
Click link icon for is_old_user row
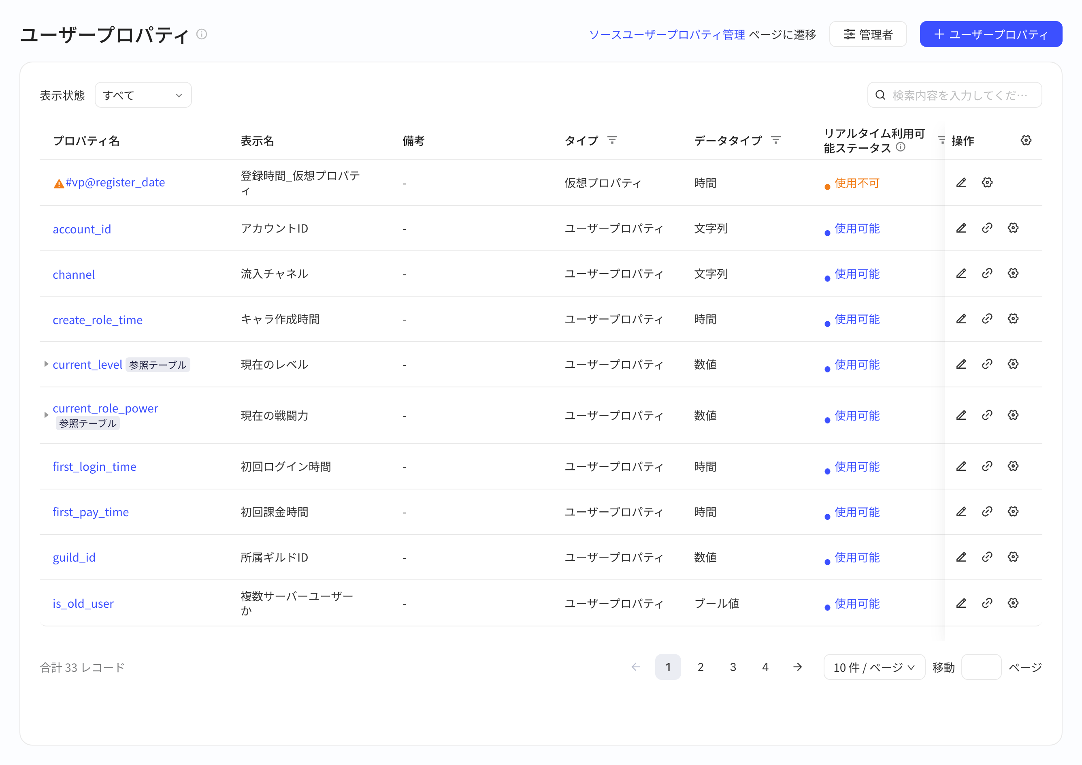[987, 603]
